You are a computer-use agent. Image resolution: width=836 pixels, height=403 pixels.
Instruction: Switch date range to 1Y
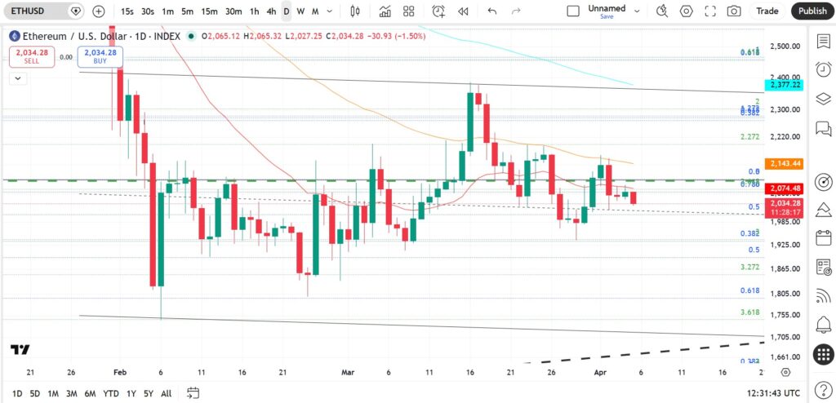click(x=131, y=393)
